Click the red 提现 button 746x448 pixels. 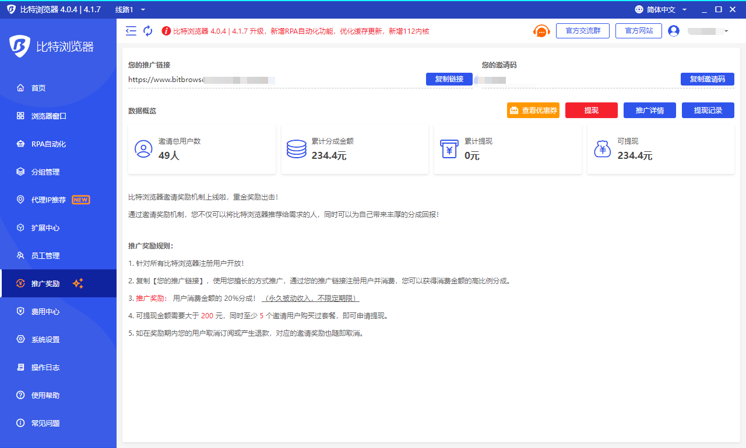coord(592,110)
